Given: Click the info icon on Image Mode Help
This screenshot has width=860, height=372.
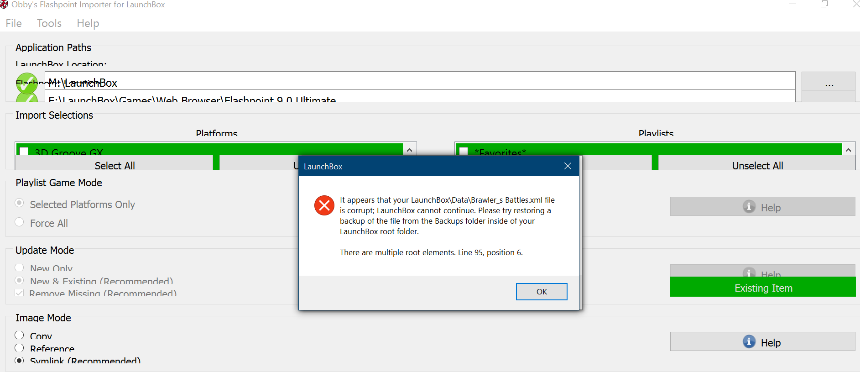Looking at the screenshot, I should pyautogui.click(x=749, y=341).
